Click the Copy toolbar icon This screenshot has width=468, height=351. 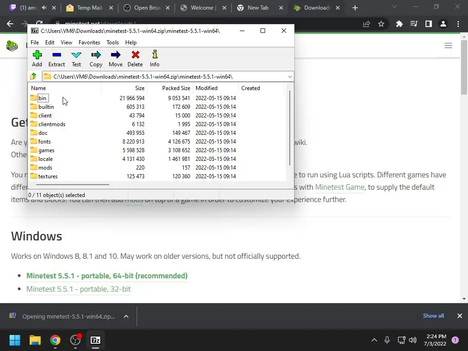pos(96,55)
